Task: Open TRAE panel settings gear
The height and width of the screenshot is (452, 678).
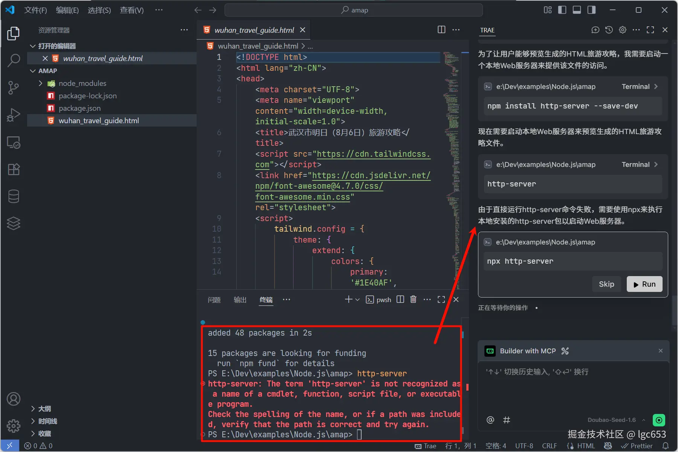Action: point(623,30)
